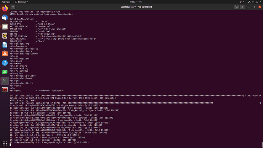Select the Terminal icon in dock
The width and height of the screenshot is (263, 148).
click(x=5, y=81)
